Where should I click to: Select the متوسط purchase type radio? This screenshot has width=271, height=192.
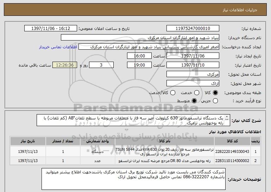[x=194, y=101]
